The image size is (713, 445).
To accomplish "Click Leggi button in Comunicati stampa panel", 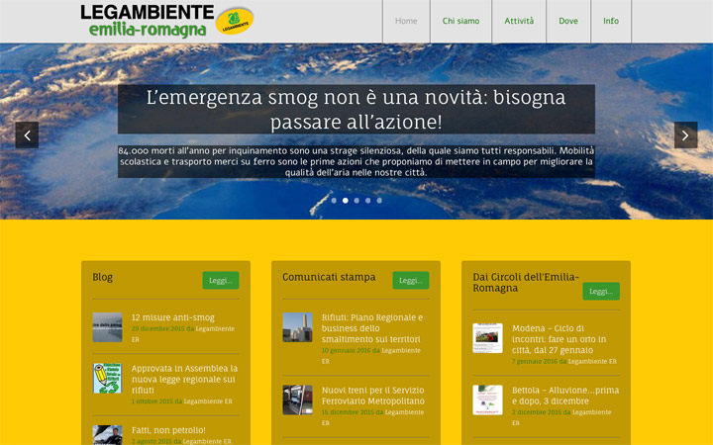I will click(x=411, y=281).
